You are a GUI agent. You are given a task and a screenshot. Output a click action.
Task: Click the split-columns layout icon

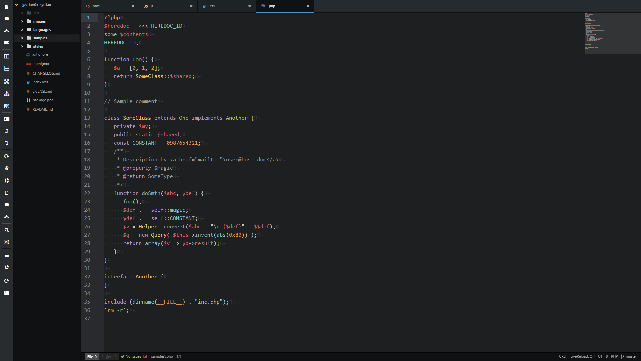(7, 56)
